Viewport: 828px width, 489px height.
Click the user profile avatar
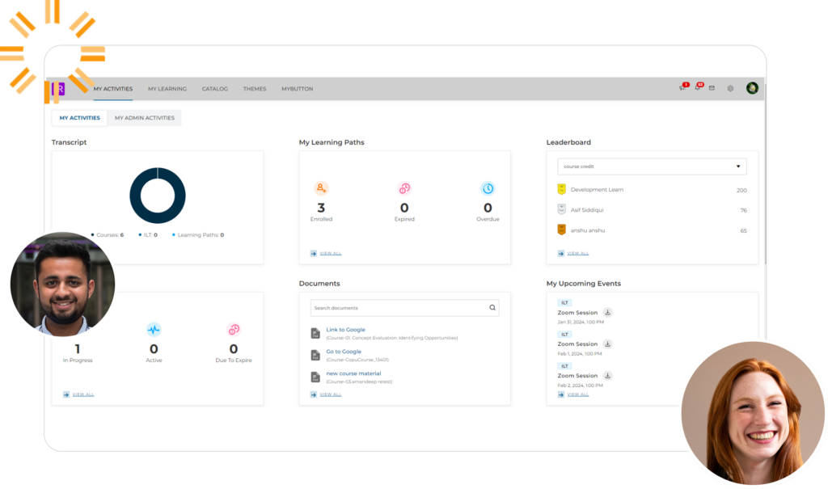752,88
